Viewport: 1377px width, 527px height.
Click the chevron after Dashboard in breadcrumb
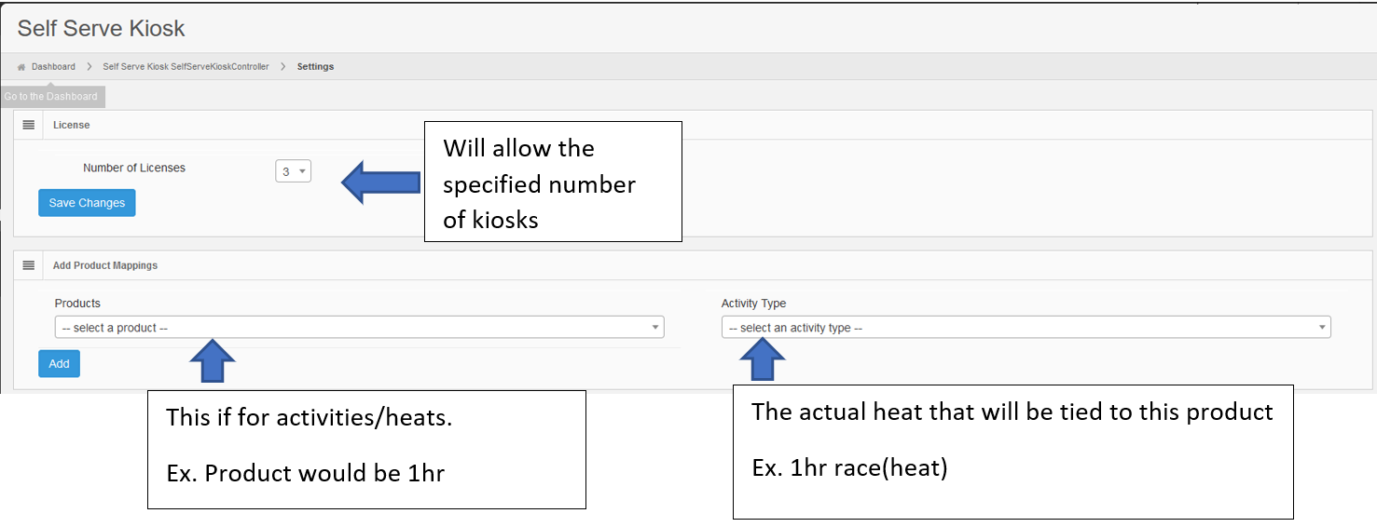tap(90, 67)
